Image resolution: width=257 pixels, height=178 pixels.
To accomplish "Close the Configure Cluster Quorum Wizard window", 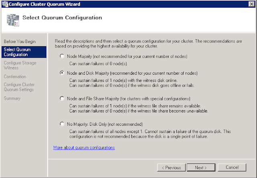I will coord(252,4).
